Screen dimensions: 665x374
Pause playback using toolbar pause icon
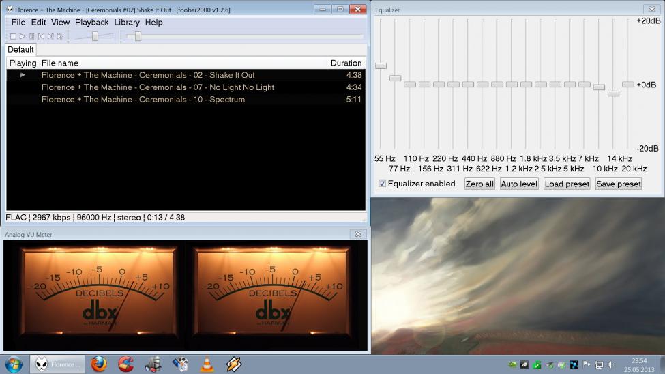32,36
